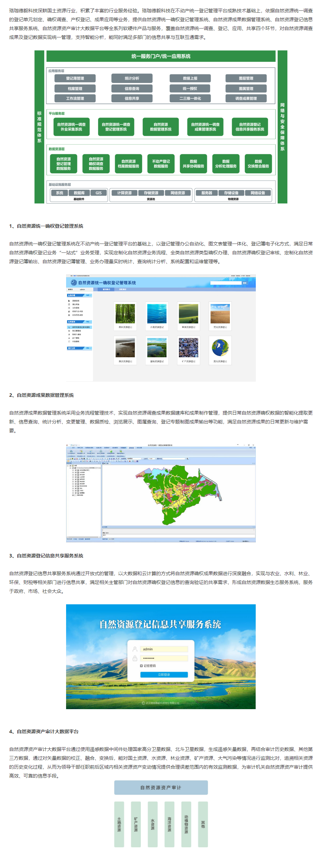Select the 草原资源登记 grassland icon

tap(188, 314)
